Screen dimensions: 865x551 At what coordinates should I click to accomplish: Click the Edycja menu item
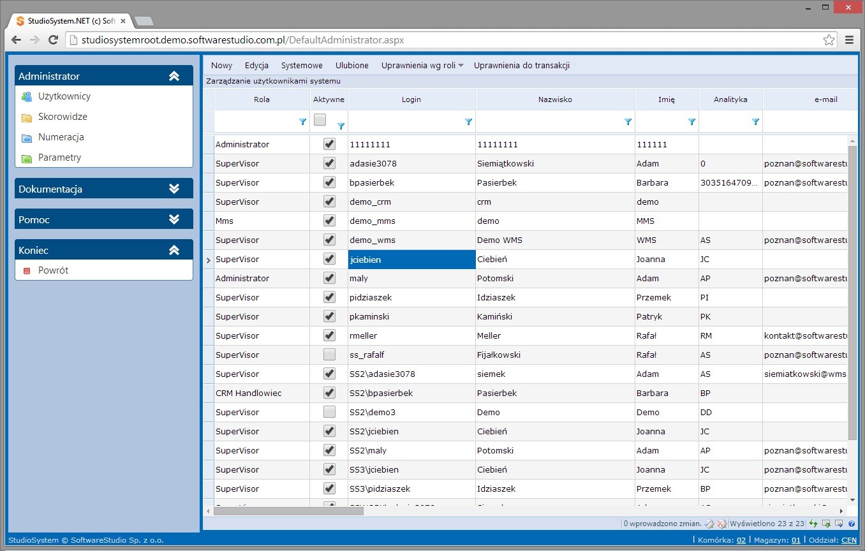(x=256, y=65)
